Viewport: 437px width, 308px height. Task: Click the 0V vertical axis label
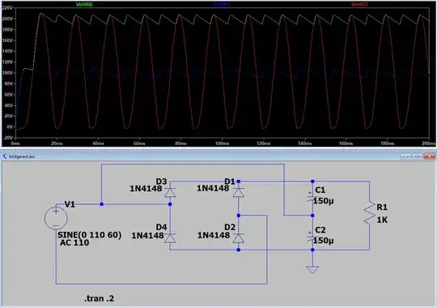click(x=10, y=126)
